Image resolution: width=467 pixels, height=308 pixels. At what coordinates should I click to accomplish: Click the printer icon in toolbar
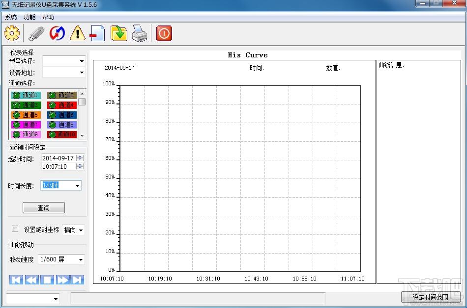[139, 33]
